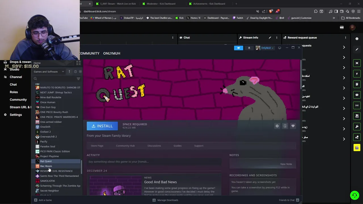Select Rec Room in library list
Screen dimensions: 363x204
coord(46,166)
